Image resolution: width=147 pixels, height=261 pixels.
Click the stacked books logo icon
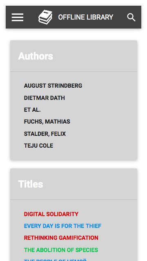pos(45,17)
